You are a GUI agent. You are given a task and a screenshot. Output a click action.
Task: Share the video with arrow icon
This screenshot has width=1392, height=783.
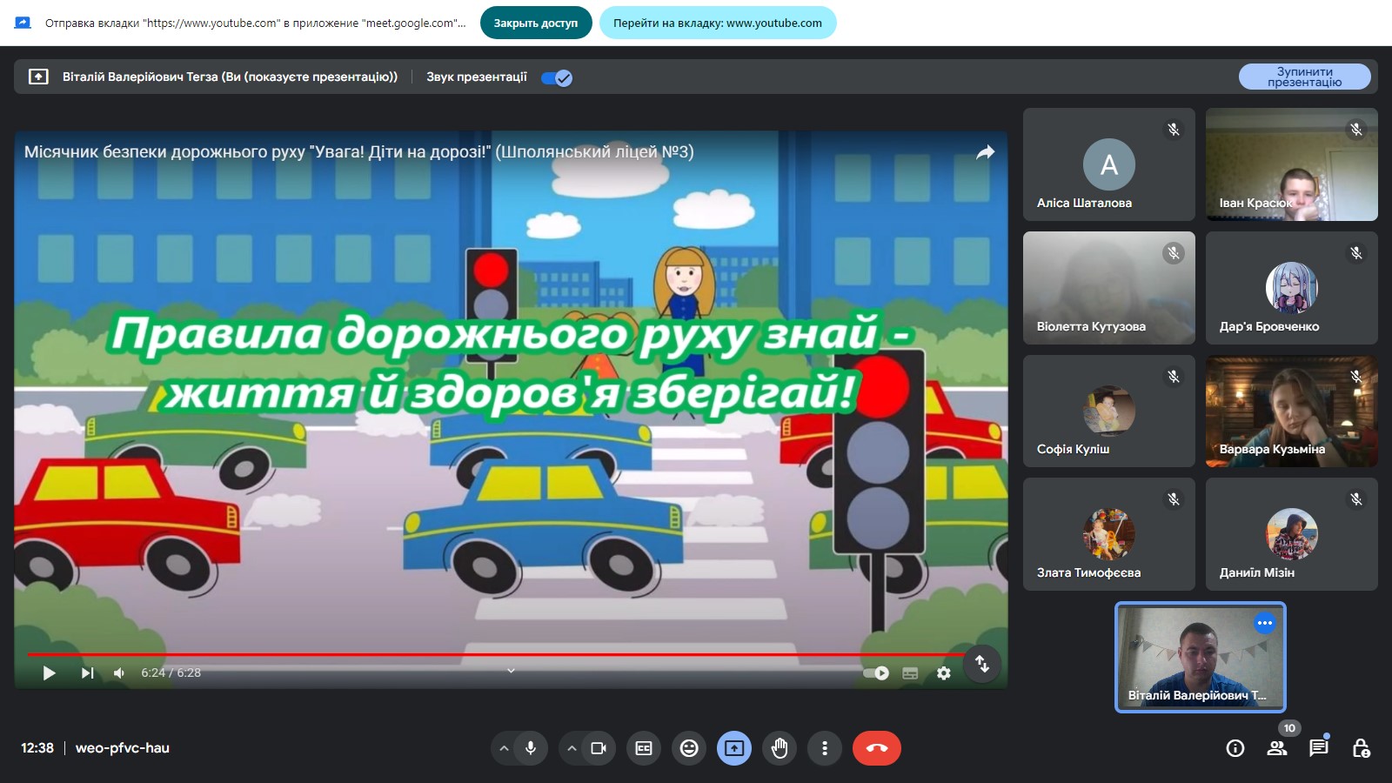(x=985, y=152)
